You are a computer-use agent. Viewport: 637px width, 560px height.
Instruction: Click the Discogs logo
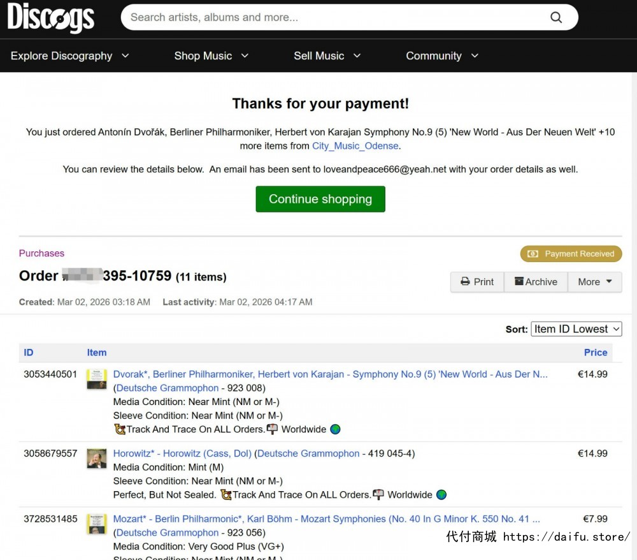click(51, 18)
